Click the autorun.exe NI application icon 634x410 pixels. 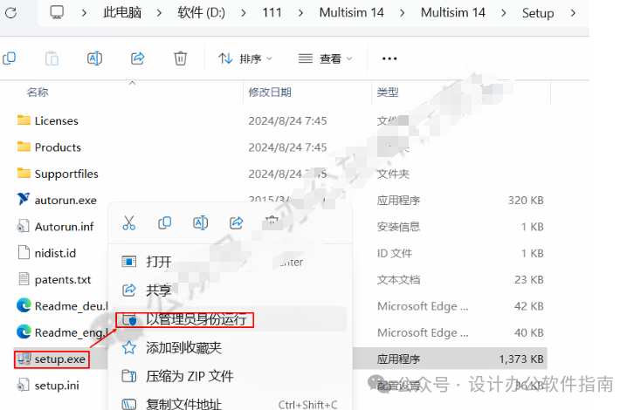tap(24, 199)
